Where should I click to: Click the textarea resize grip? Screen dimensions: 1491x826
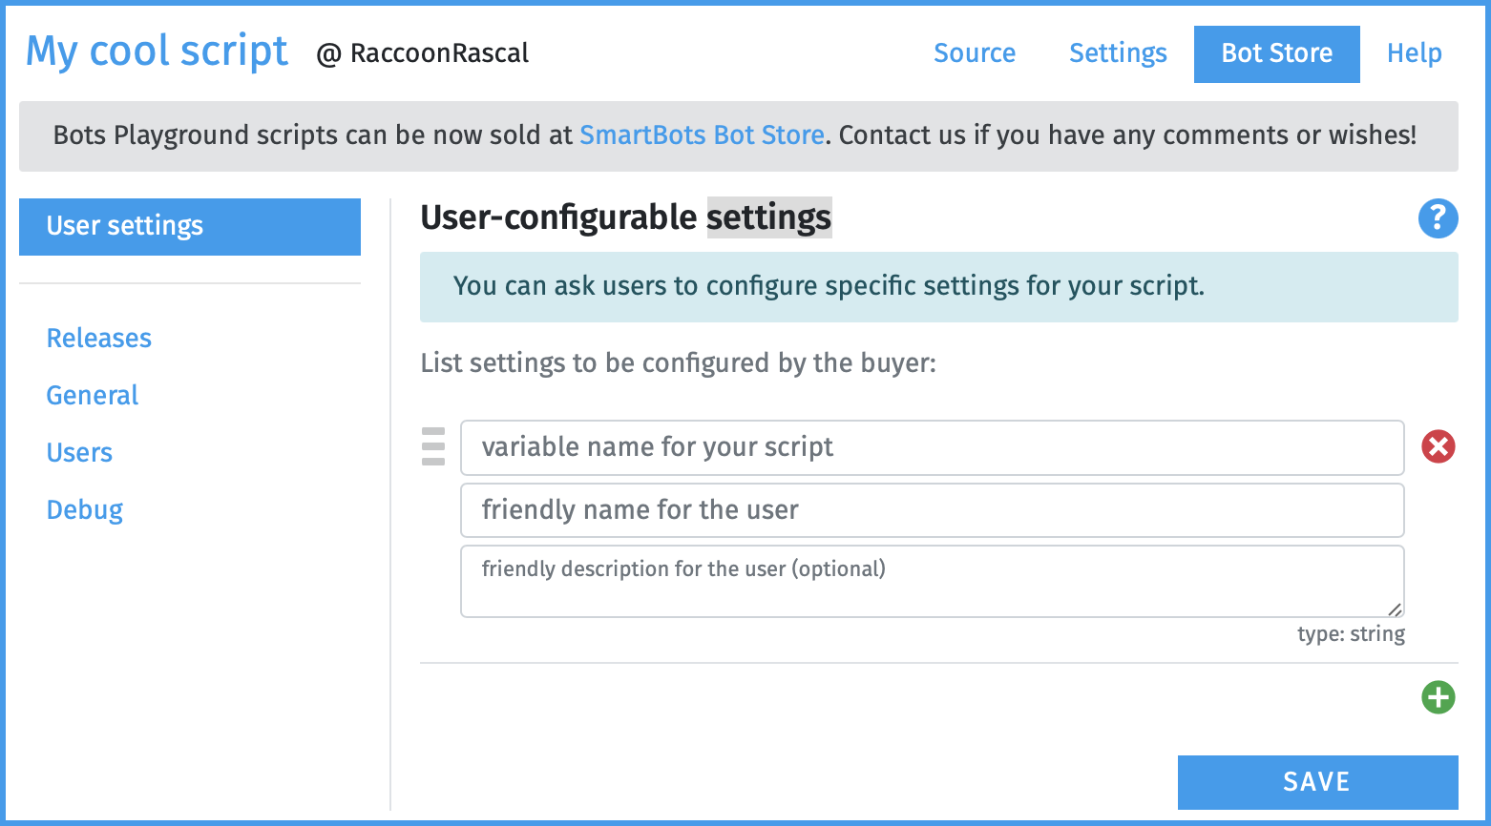1395,609
